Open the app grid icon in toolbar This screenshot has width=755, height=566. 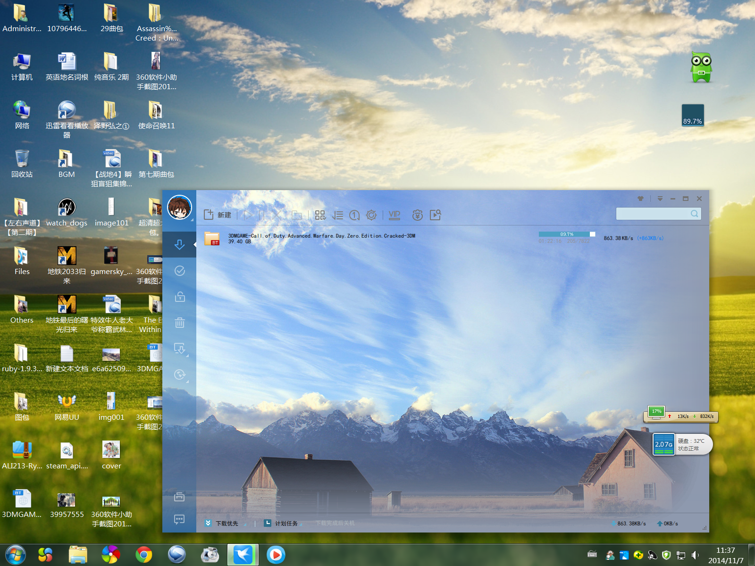click(320, 215)
